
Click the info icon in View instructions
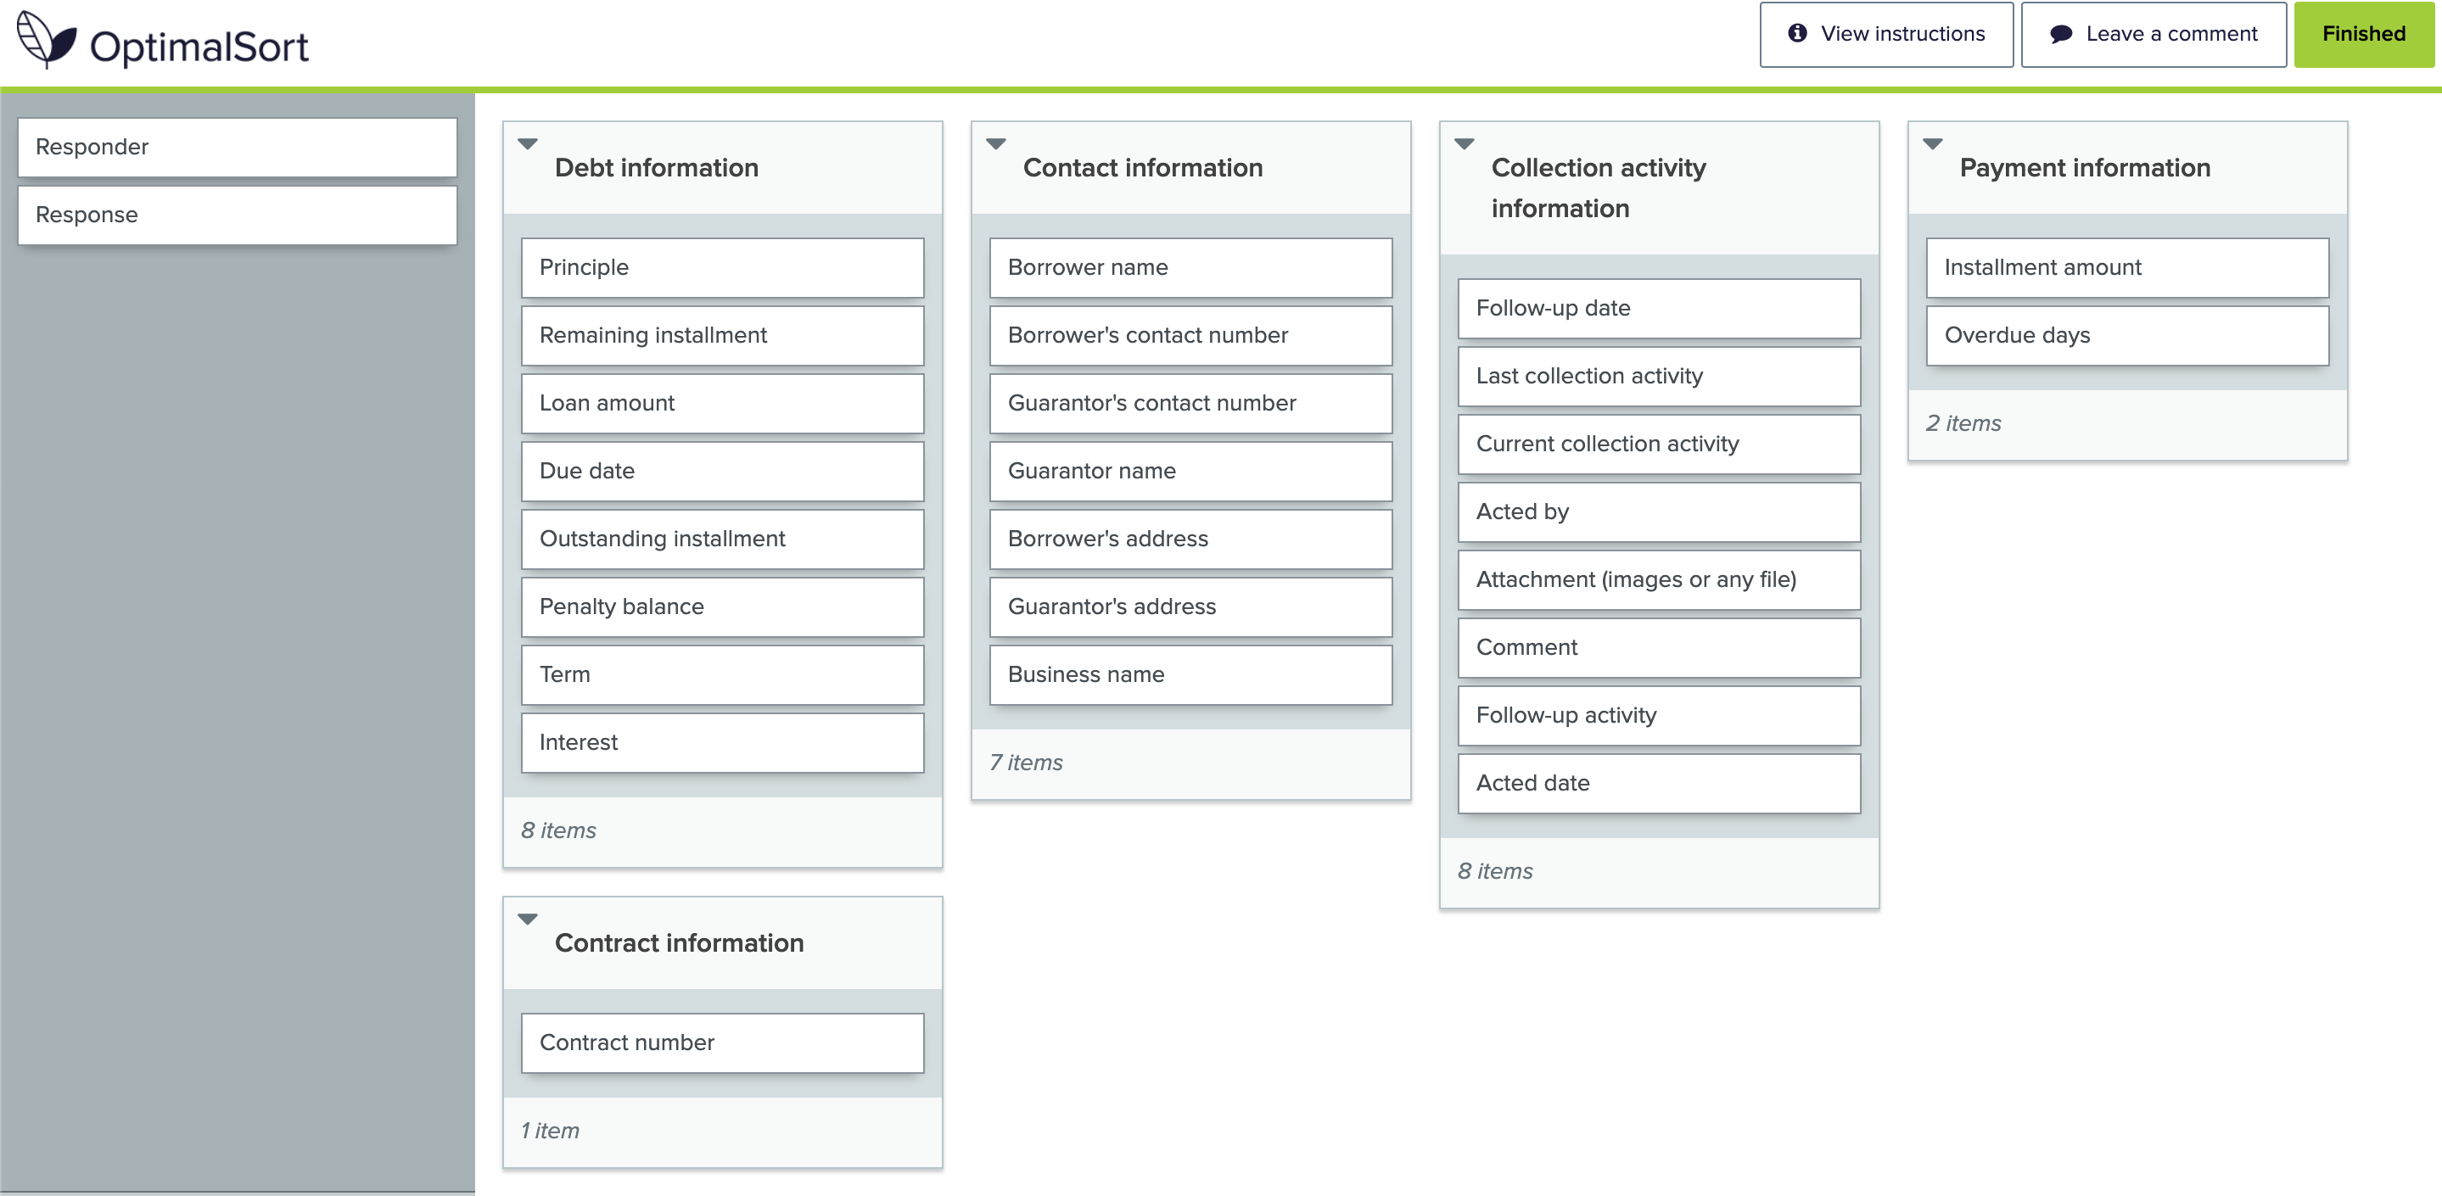pyautogui.click(x=1797, y=33)
